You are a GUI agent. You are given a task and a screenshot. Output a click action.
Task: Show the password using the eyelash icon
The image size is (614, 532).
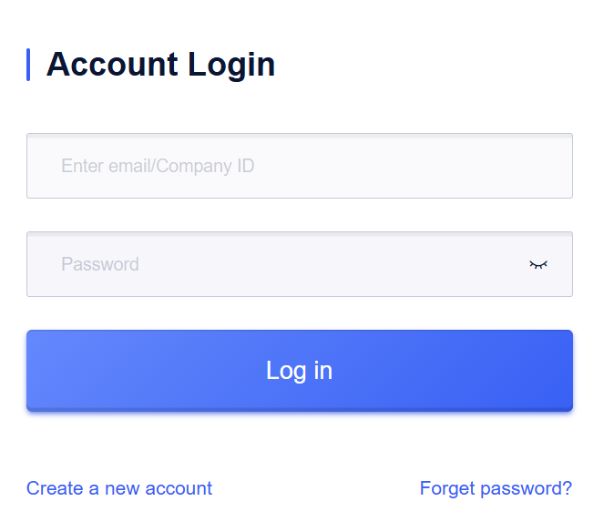coord(538,265)
